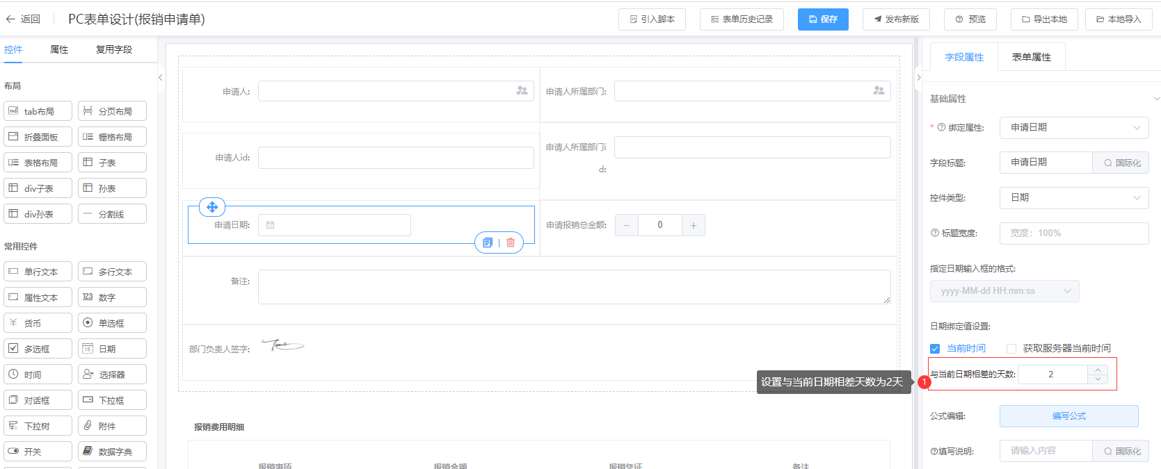
Task: Delete the selected 申请日期 field via trash icon
Action: (511, 242)
